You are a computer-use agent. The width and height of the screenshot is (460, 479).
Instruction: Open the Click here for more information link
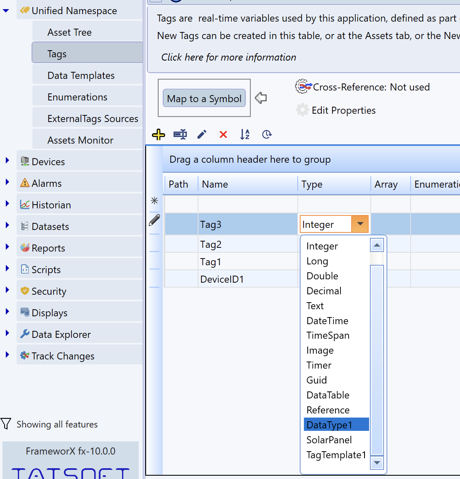point(228,57)
